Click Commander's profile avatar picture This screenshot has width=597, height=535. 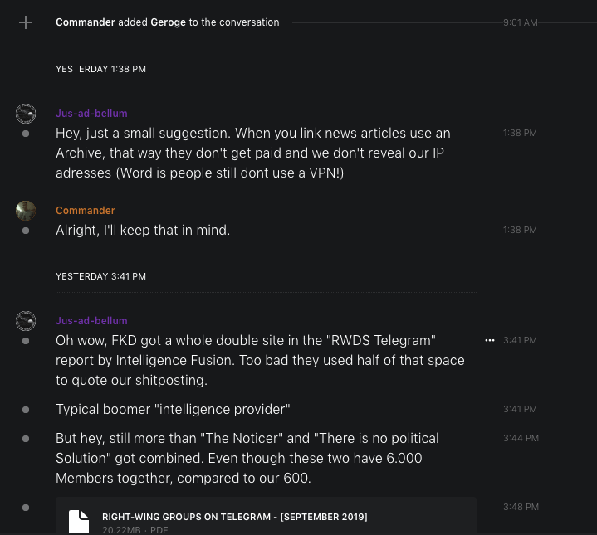[x=26, y=211]
